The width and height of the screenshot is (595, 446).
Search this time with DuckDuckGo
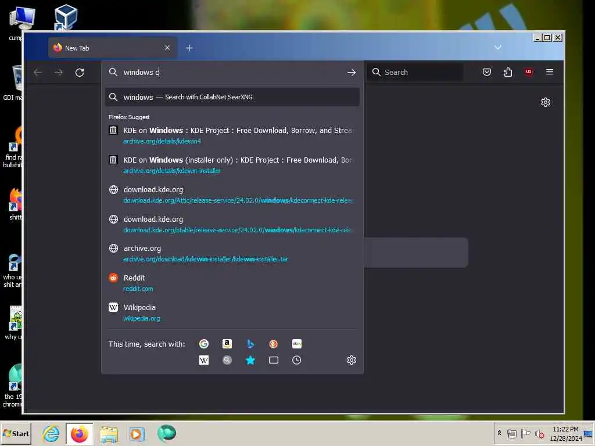click(x=273, y=344)
